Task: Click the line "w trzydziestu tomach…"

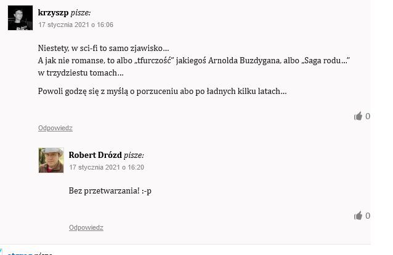Action: coord(81,73)
